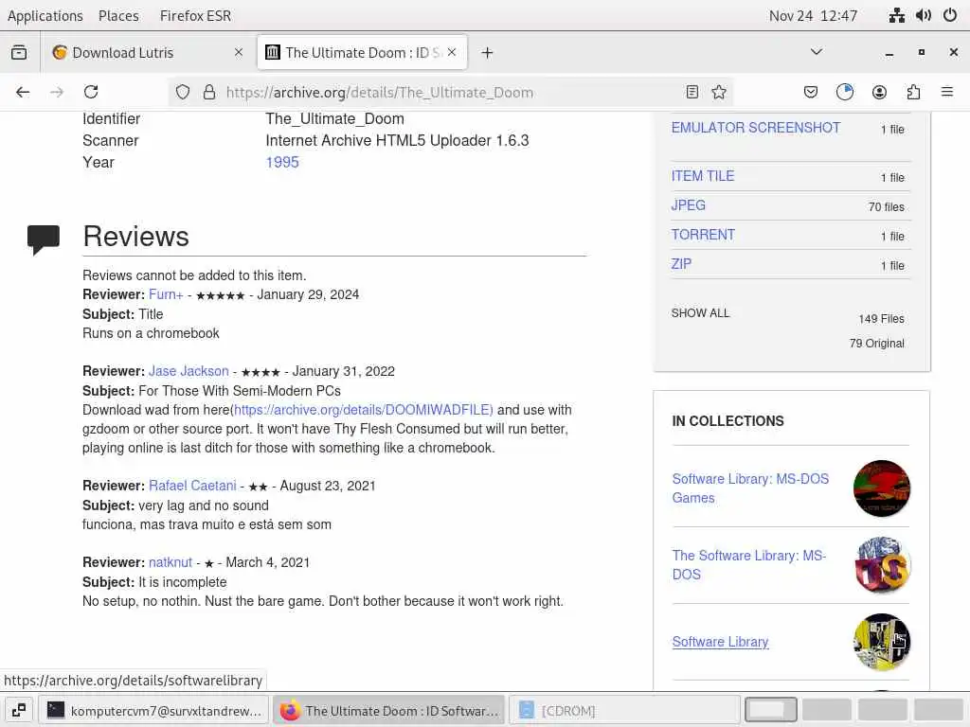This screenshot has height=727, width=970.
Task: Open Software Library: MS-DOS Games collection
Action: 750,488
